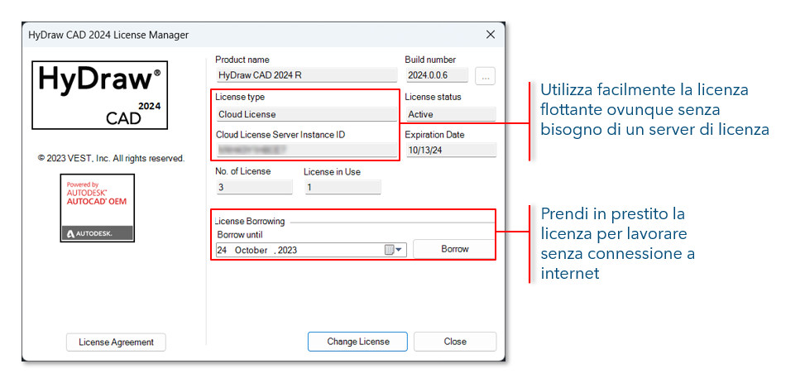Open the Change License dialog
805x383 pixels.
(358, 342)
